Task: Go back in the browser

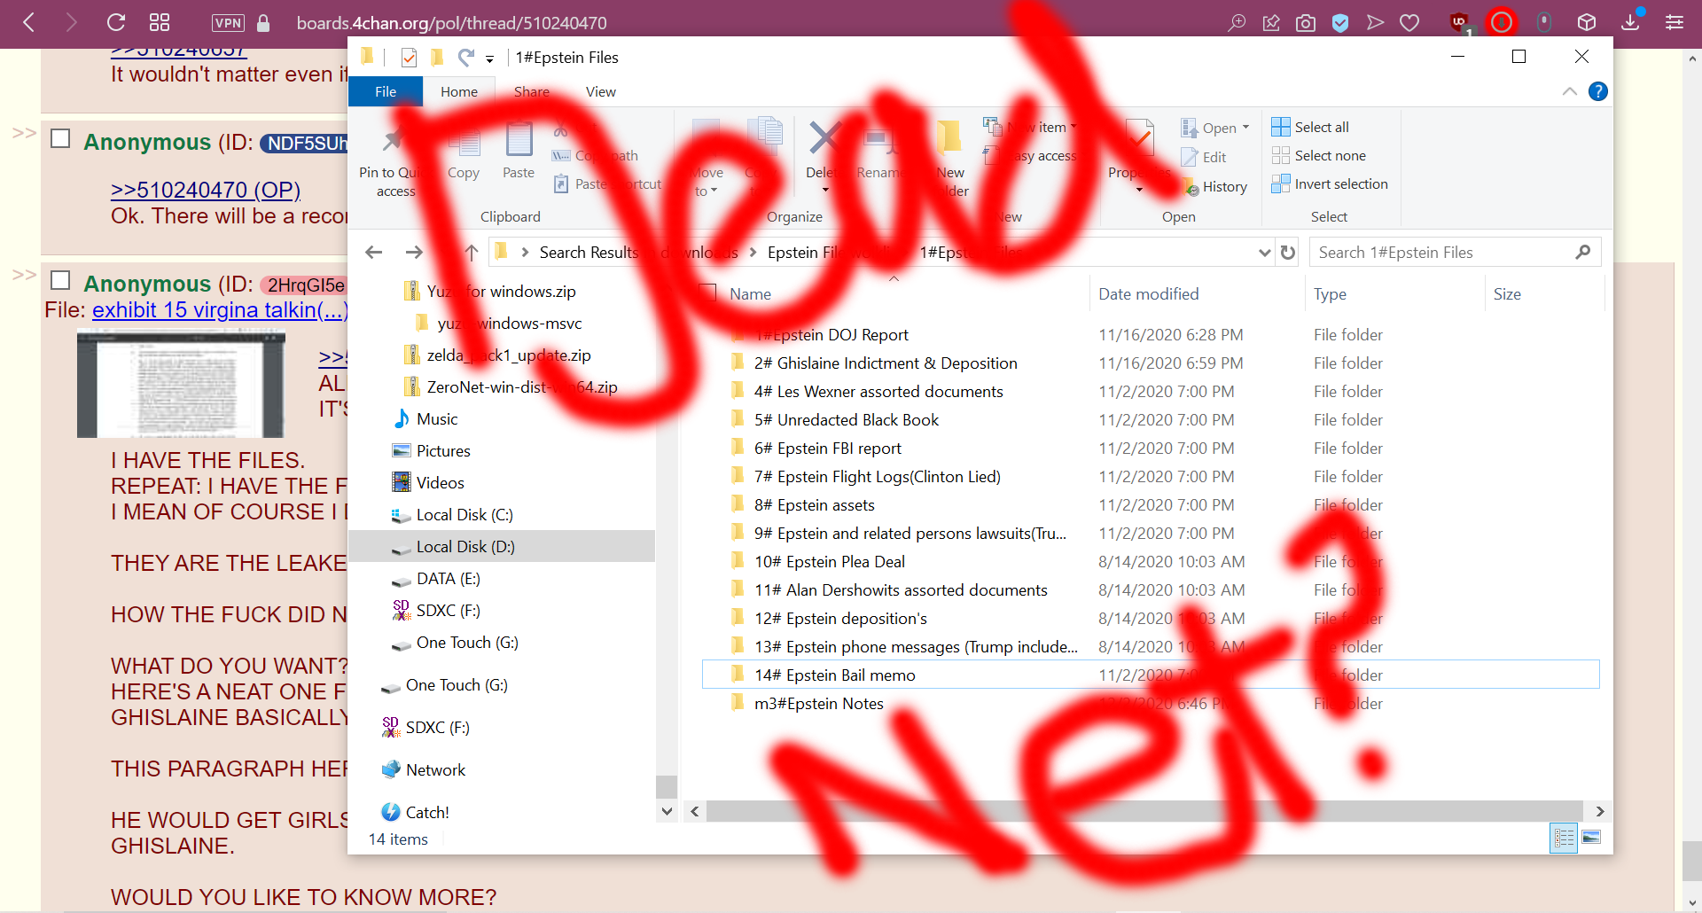Action: [x=29, y=22]
